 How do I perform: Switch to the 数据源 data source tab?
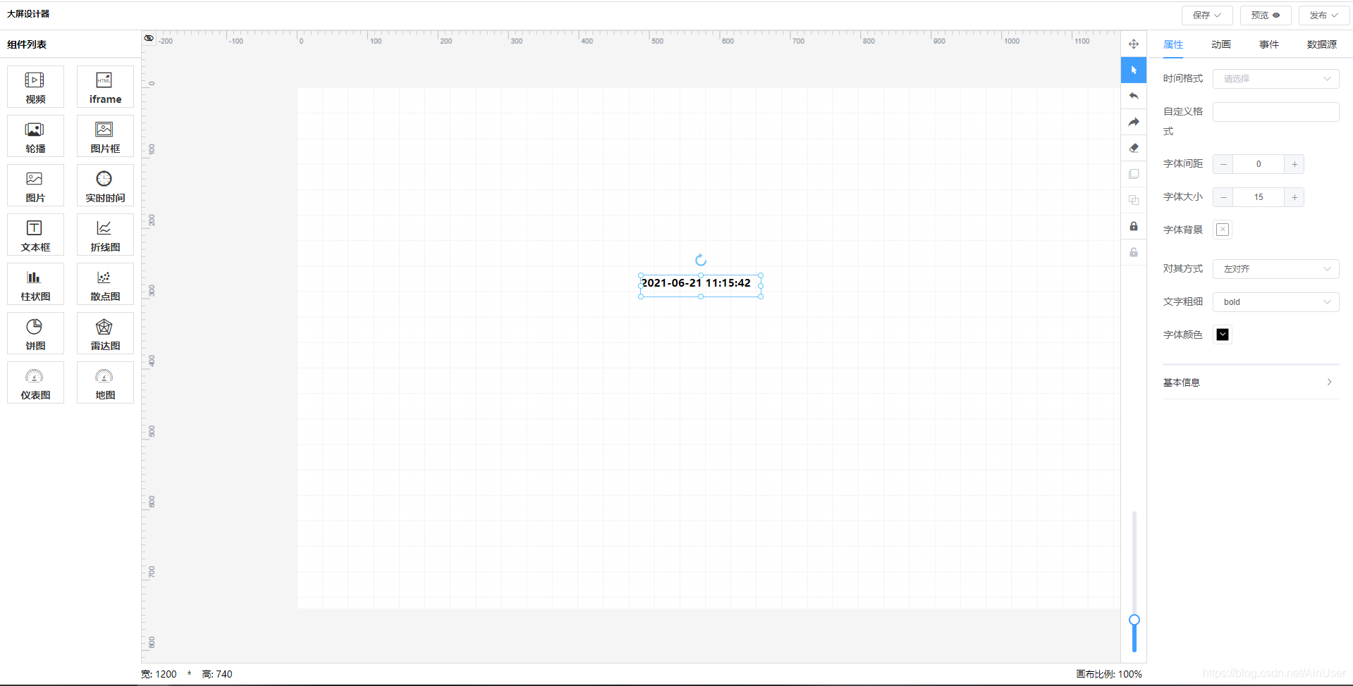point(1322,44)
